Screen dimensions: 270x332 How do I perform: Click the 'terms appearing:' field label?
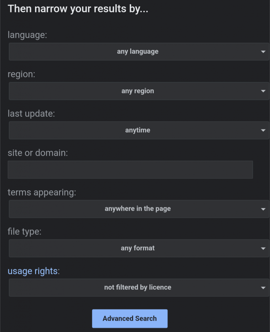tap(42, 192)
